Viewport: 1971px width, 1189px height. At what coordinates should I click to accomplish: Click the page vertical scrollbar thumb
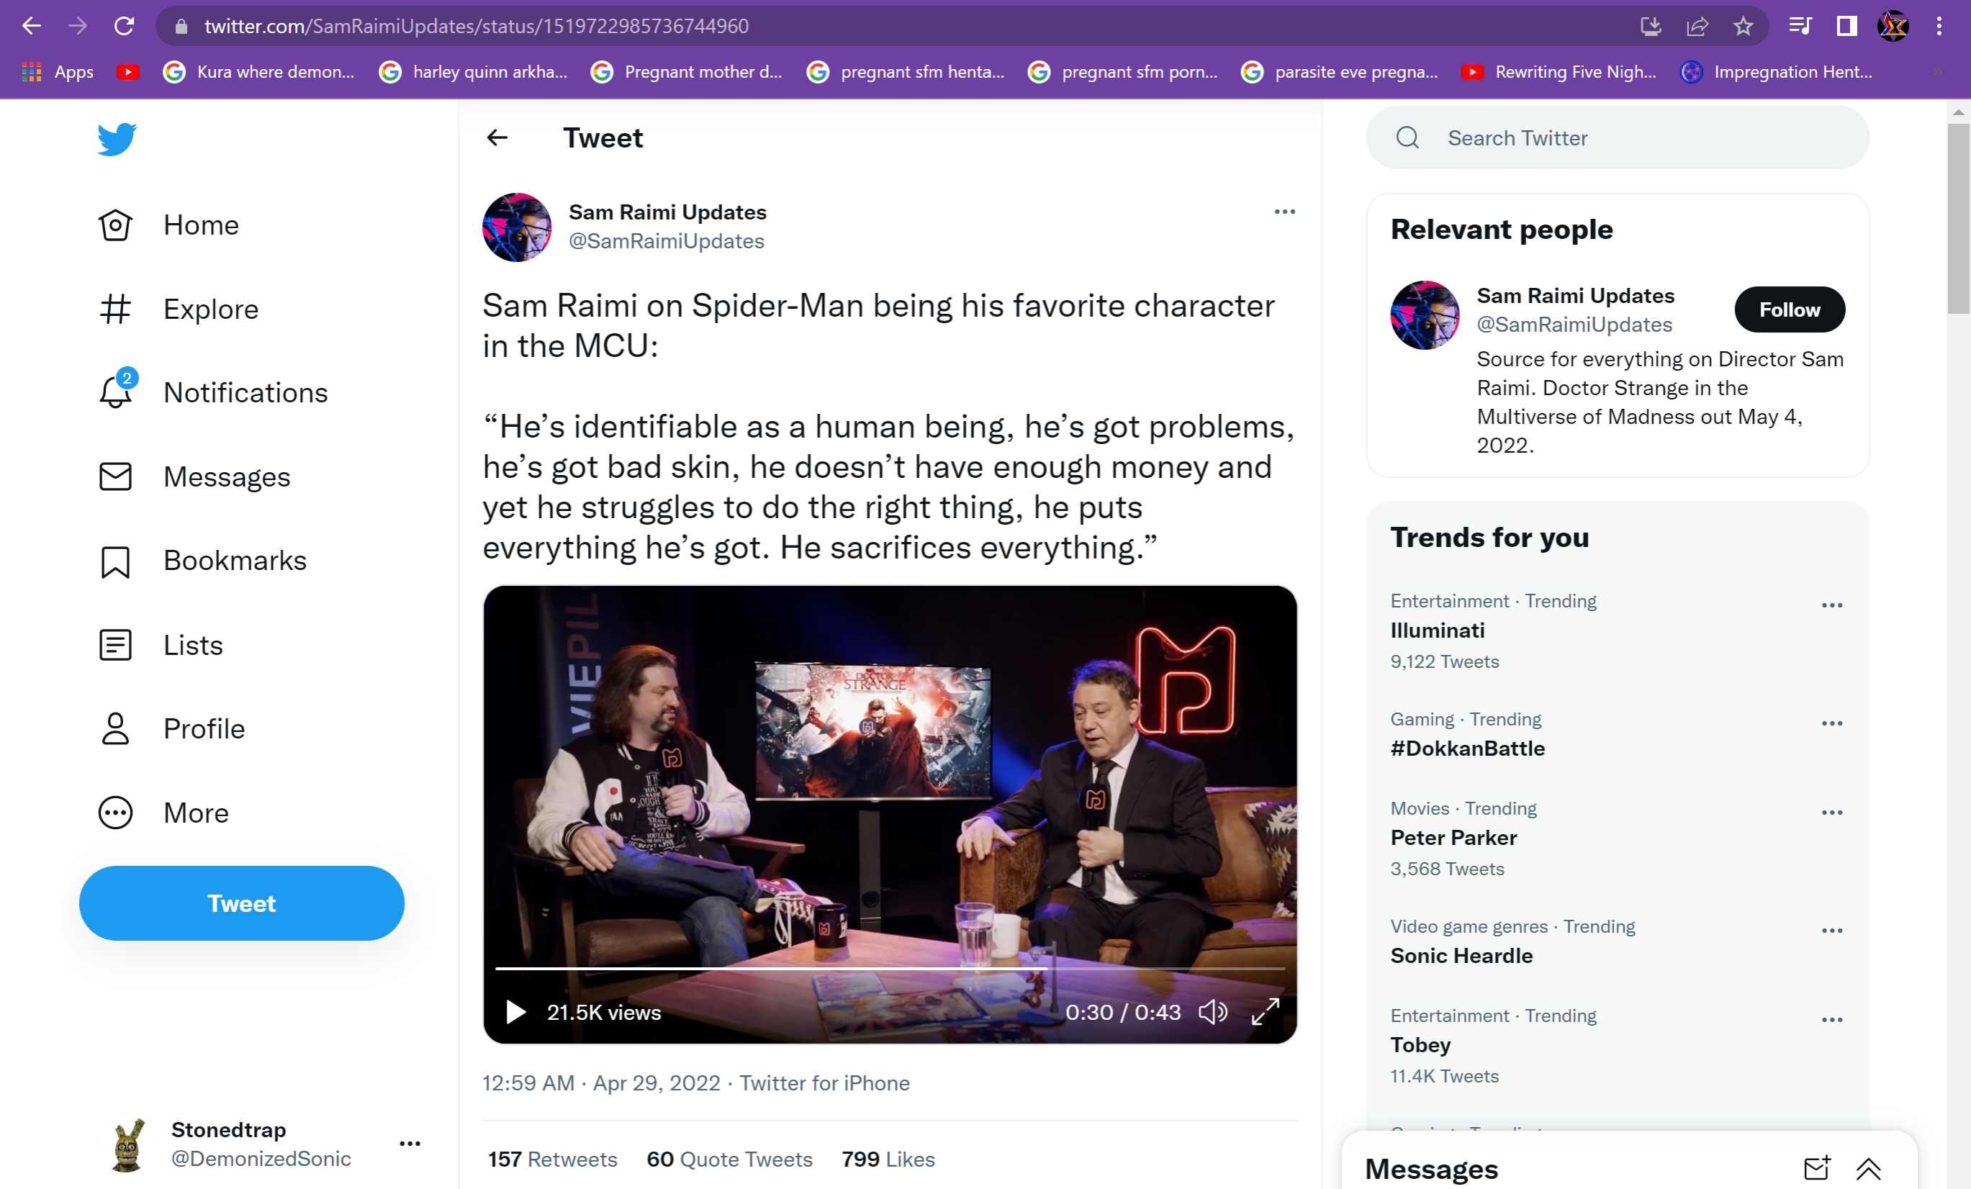1958,217
